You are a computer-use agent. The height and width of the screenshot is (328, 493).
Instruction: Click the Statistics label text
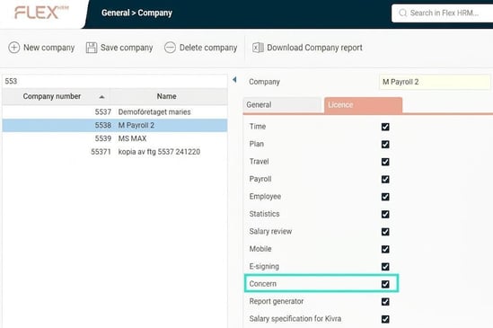pyautogui.click(x=264, y=214)
